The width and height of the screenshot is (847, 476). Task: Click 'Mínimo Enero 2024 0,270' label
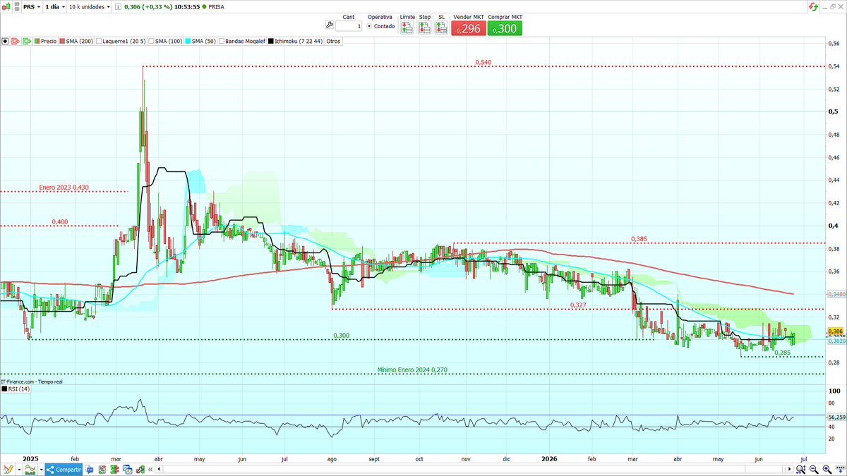point(412,370)
